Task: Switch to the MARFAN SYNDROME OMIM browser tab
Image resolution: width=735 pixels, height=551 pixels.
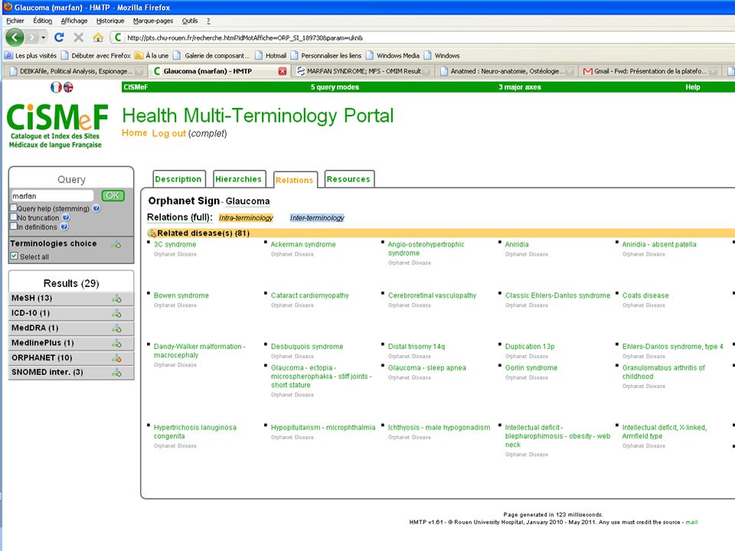Action: [364, 71]
